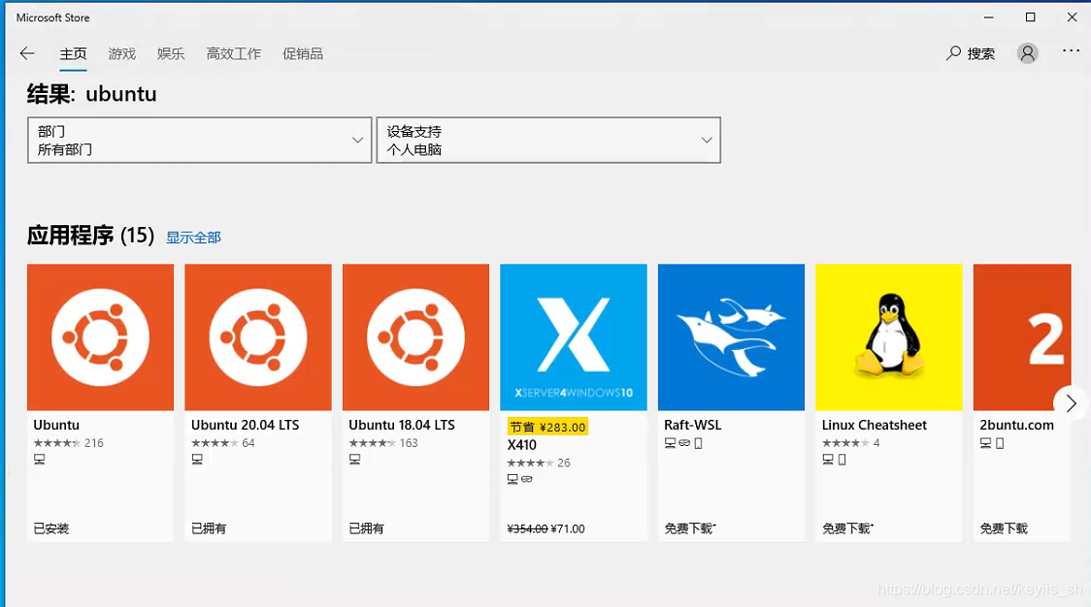Open the Ubuntu 18.04 LTS tile image
The width and height of the screenshot is (1091, 607).
(415, 337)
